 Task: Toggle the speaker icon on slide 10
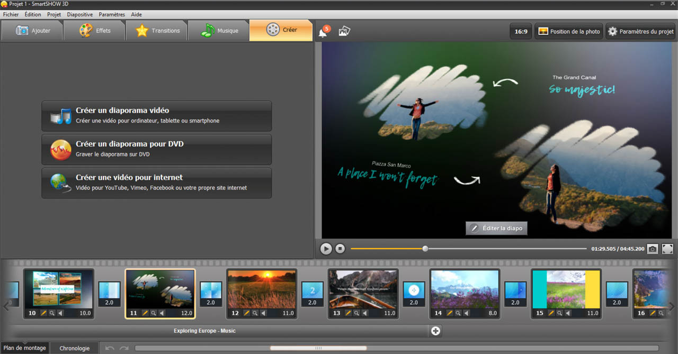[x=60, y=313]
